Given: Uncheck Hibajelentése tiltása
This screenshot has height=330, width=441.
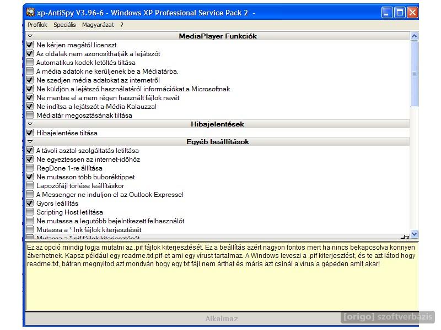Looking at the screenshot, I should click(x=30, y=133).
